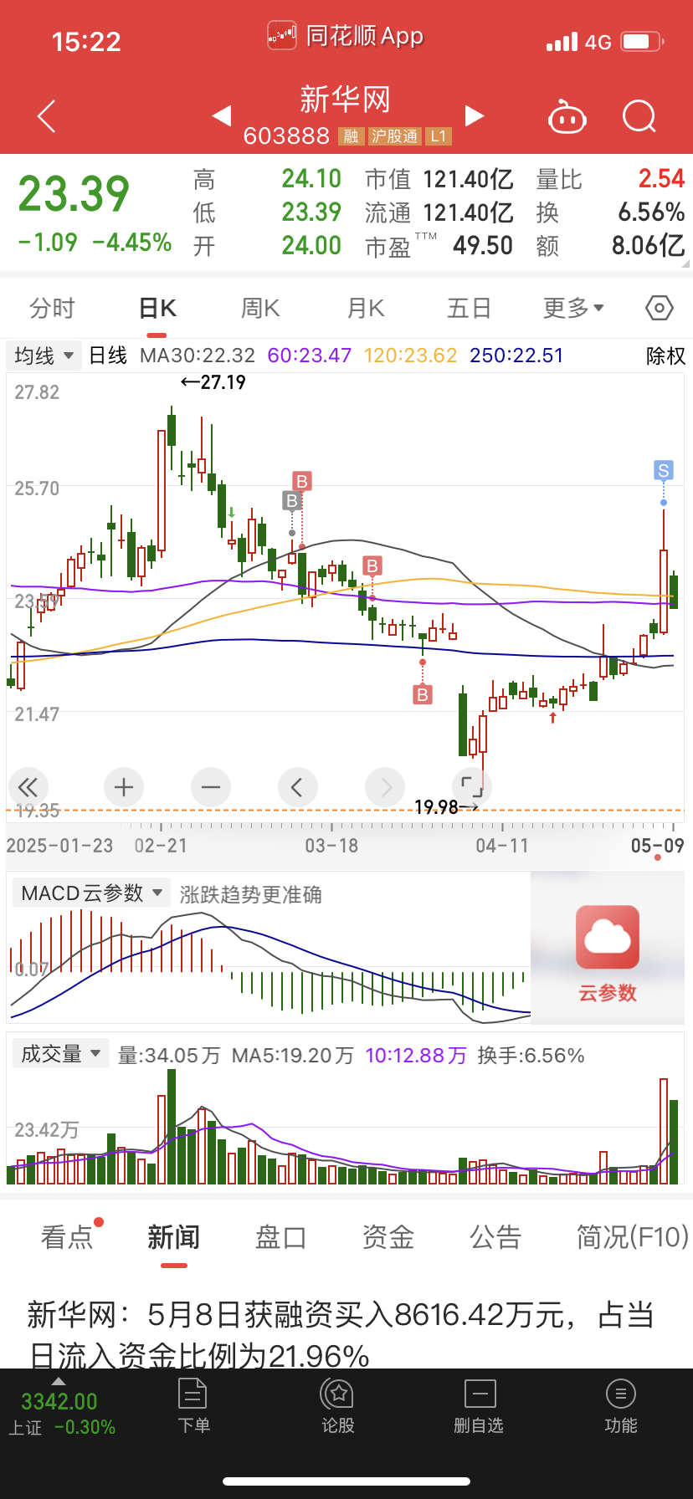Expand quote details corner triangle
Viewport: 693px width, 1499px height.
pos(685,263)
